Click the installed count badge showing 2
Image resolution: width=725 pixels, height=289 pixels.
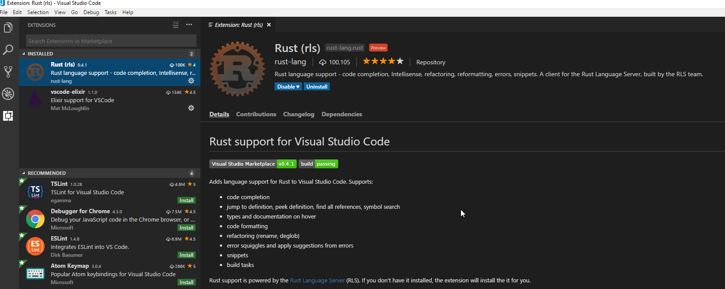(x=192, y=54)
